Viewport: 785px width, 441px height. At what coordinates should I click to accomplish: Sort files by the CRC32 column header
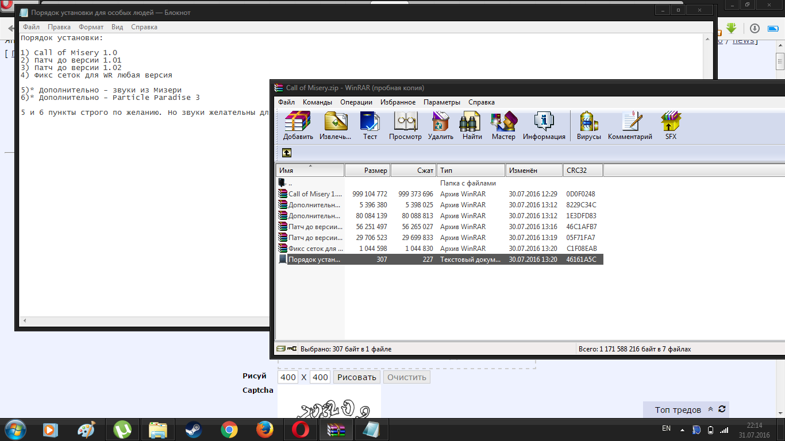[x=583, y=171]
